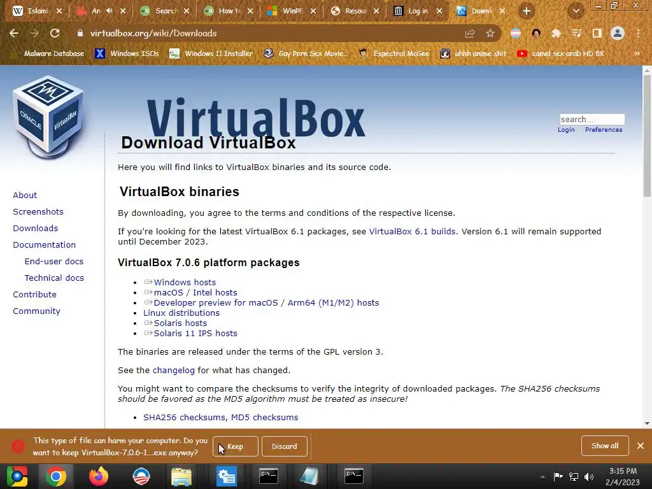
Task: Open Firefox from the taskbar
Action: pos(99,476)
